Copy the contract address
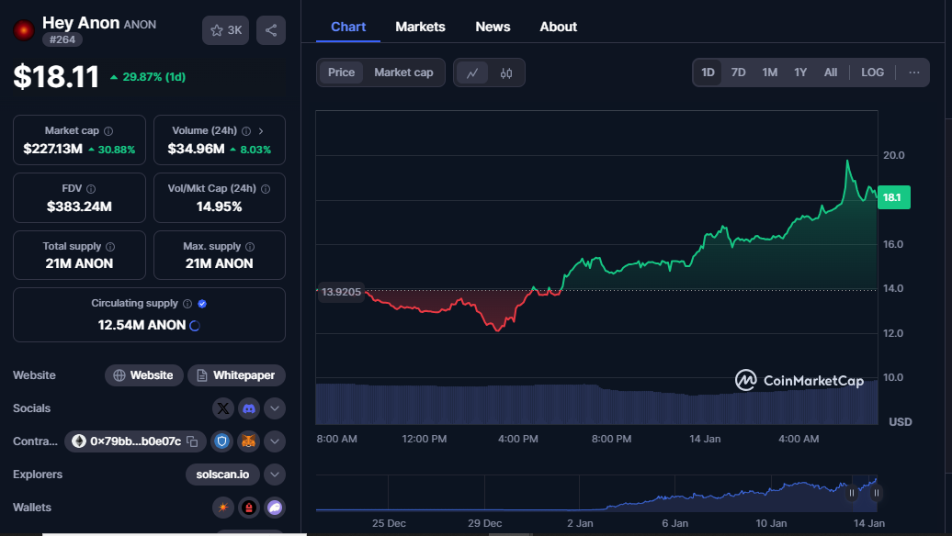This screenshot has height=536, width=952. coord(192,441)
